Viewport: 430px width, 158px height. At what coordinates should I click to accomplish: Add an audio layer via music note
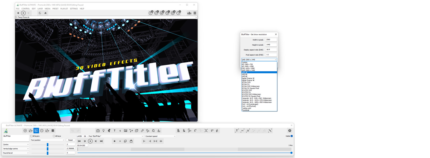click(153, 131)
